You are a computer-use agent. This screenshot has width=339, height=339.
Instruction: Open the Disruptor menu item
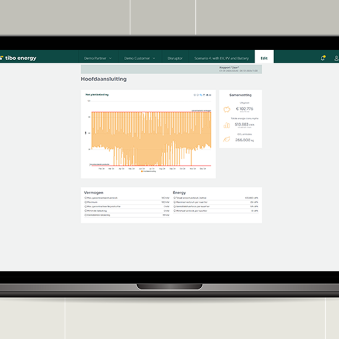(x=175, y=58)
